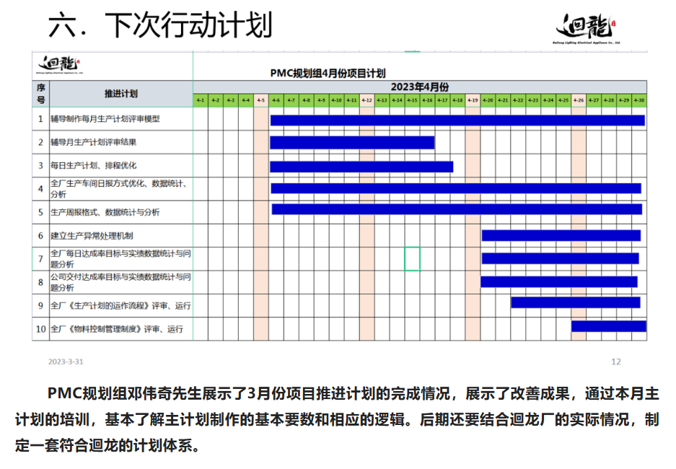Select paragraph line starting 计划的培训
The height and width of the screenshot is (469, 676).
pyautogui.click(x=337, y=419)
